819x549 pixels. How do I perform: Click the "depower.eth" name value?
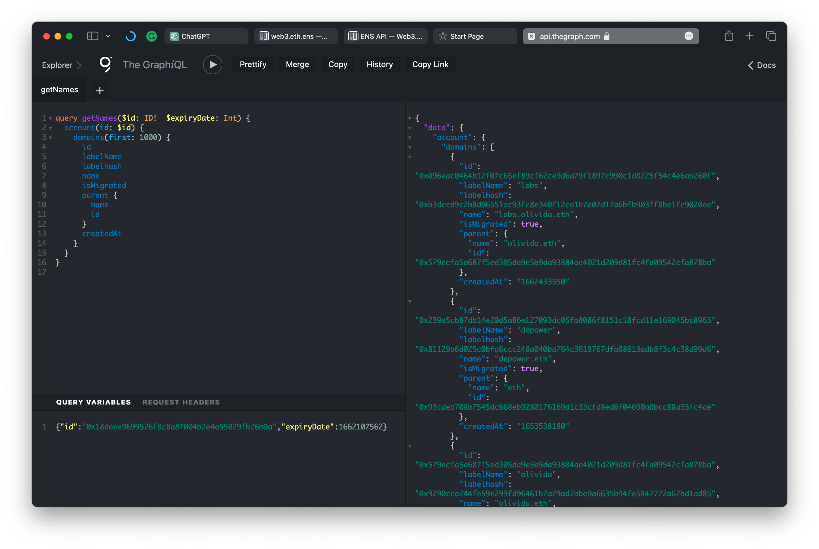click(x=523, y=359)
